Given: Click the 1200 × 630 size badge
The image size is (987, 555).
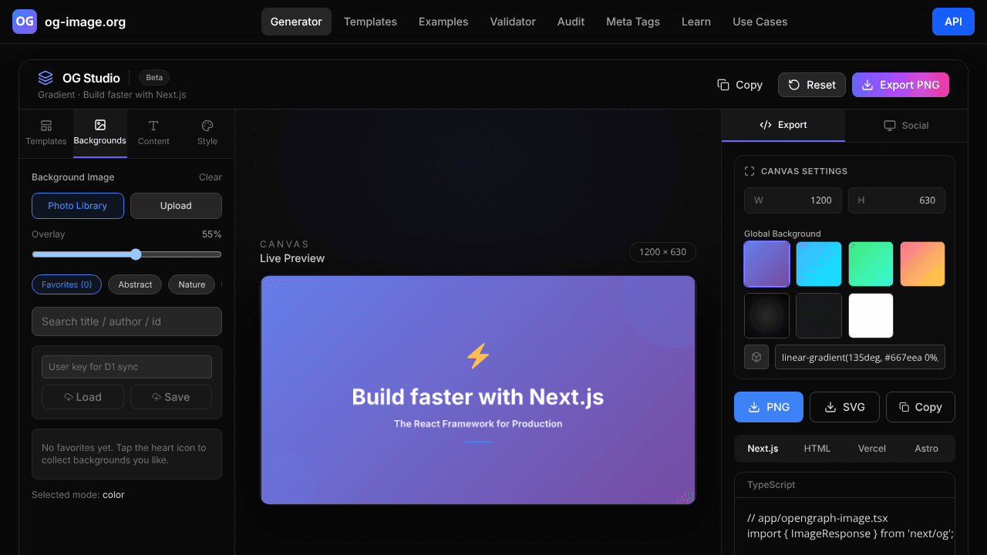Looking at the screenshot, I should (x=663, y=252).
